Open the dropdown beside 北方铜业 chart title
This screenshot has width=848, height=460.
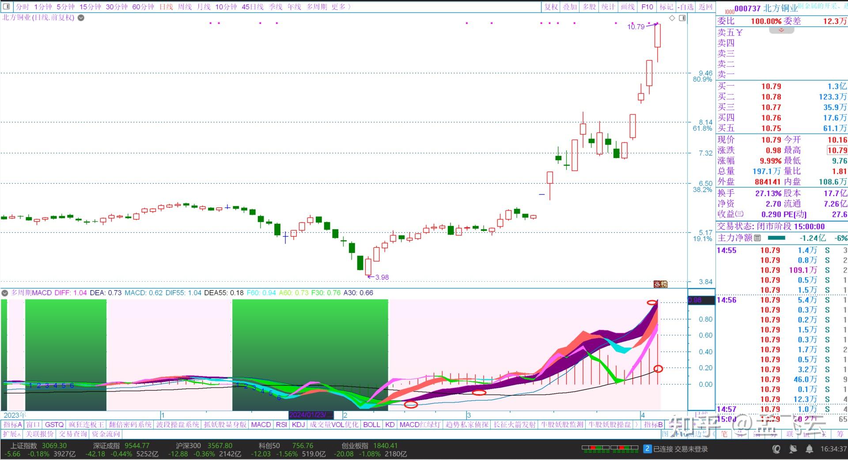[x=80, y=18]
